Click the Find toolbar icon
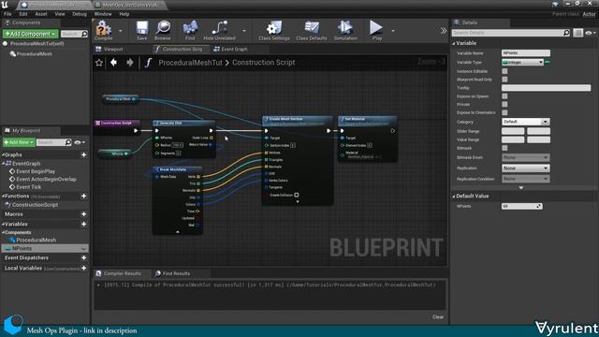 [x=190, y=30]
